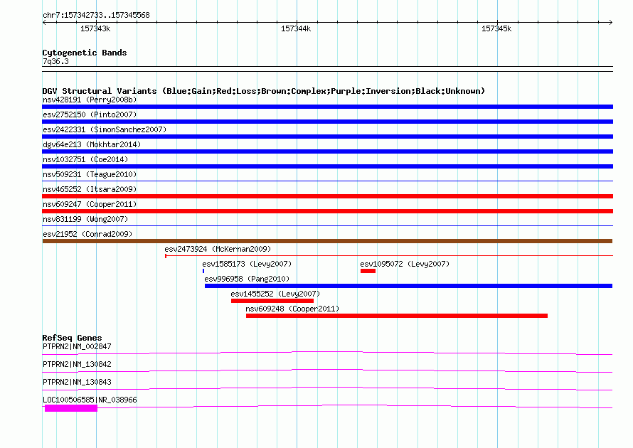Select the 7q36.3 band label

point(55,61)
